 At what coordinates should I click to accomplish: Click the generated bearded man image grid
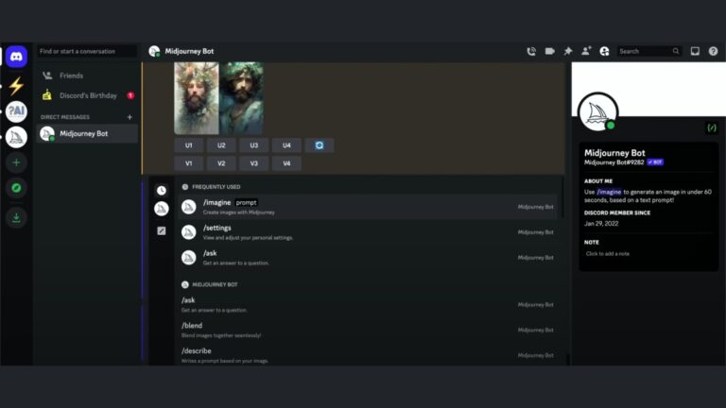218,98
